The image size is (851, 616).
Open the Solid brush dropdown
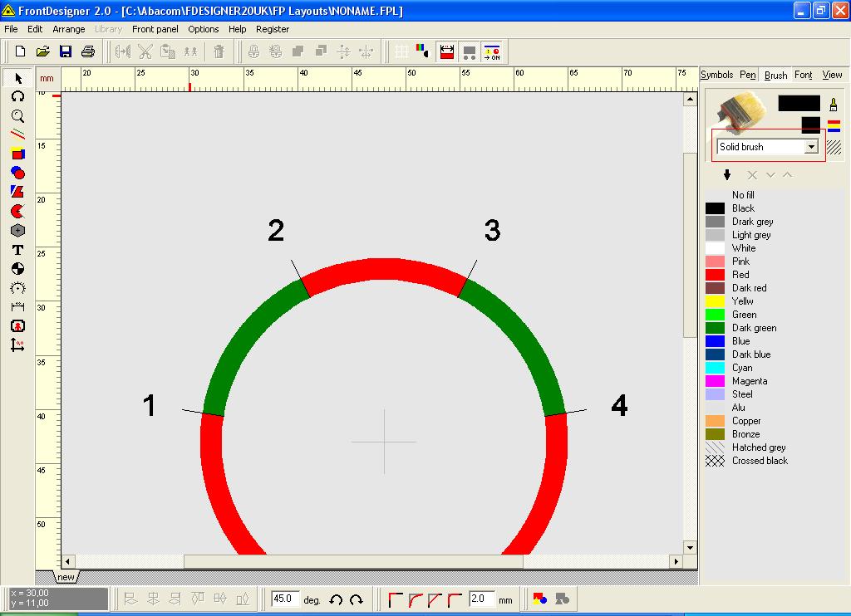coord(811,147)
